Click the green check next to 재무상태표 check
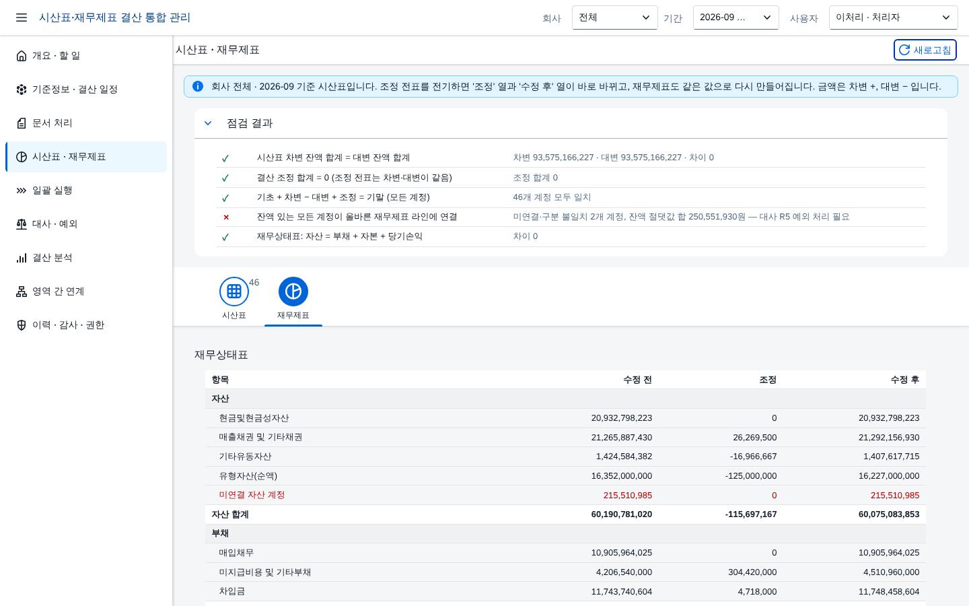The height and width of the screenshot is (606, 969). tap(225, 237)
